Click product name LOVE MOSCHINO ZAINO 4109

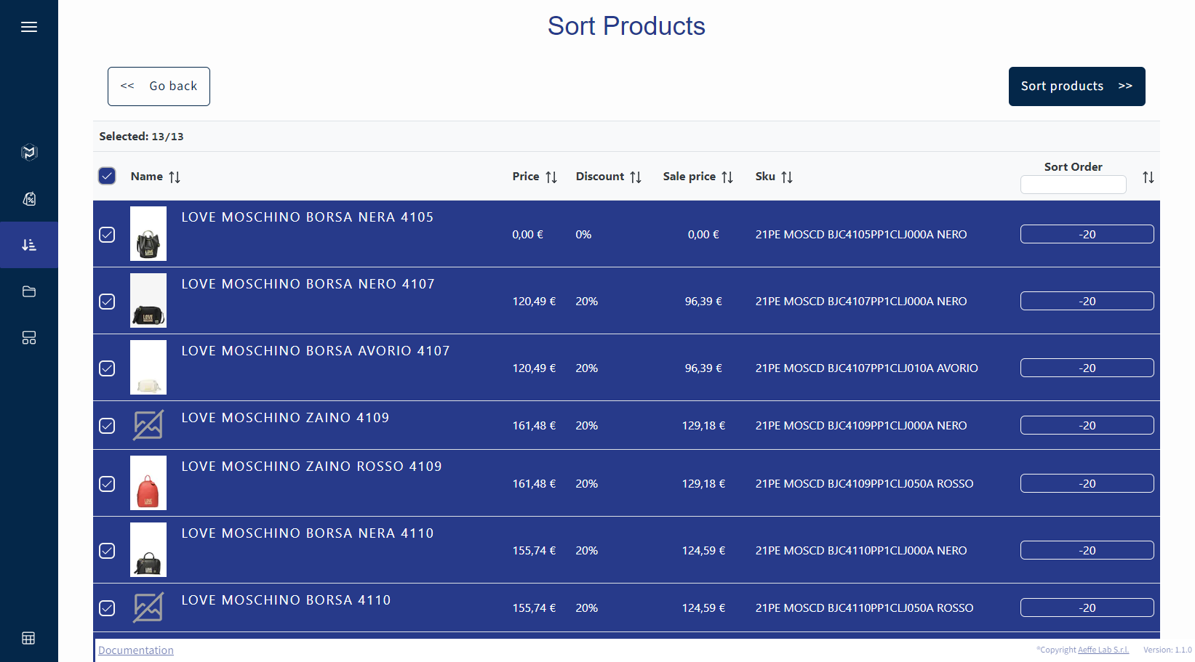(285, 418)
